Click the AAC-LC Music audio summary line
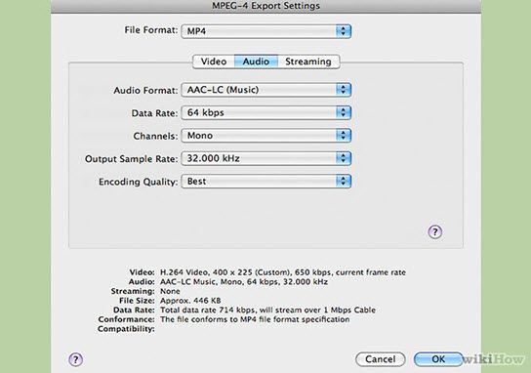Viewport: 531px width, 373px height. (x=244, y=282)
